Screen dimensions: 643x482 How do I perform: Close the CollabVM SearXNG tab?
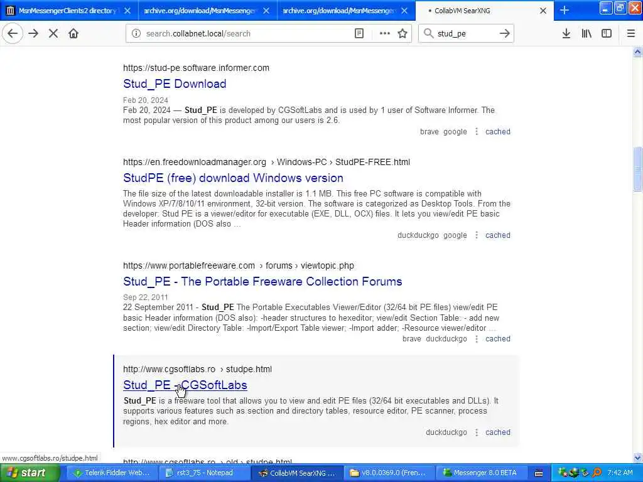(x=543, y=11)
